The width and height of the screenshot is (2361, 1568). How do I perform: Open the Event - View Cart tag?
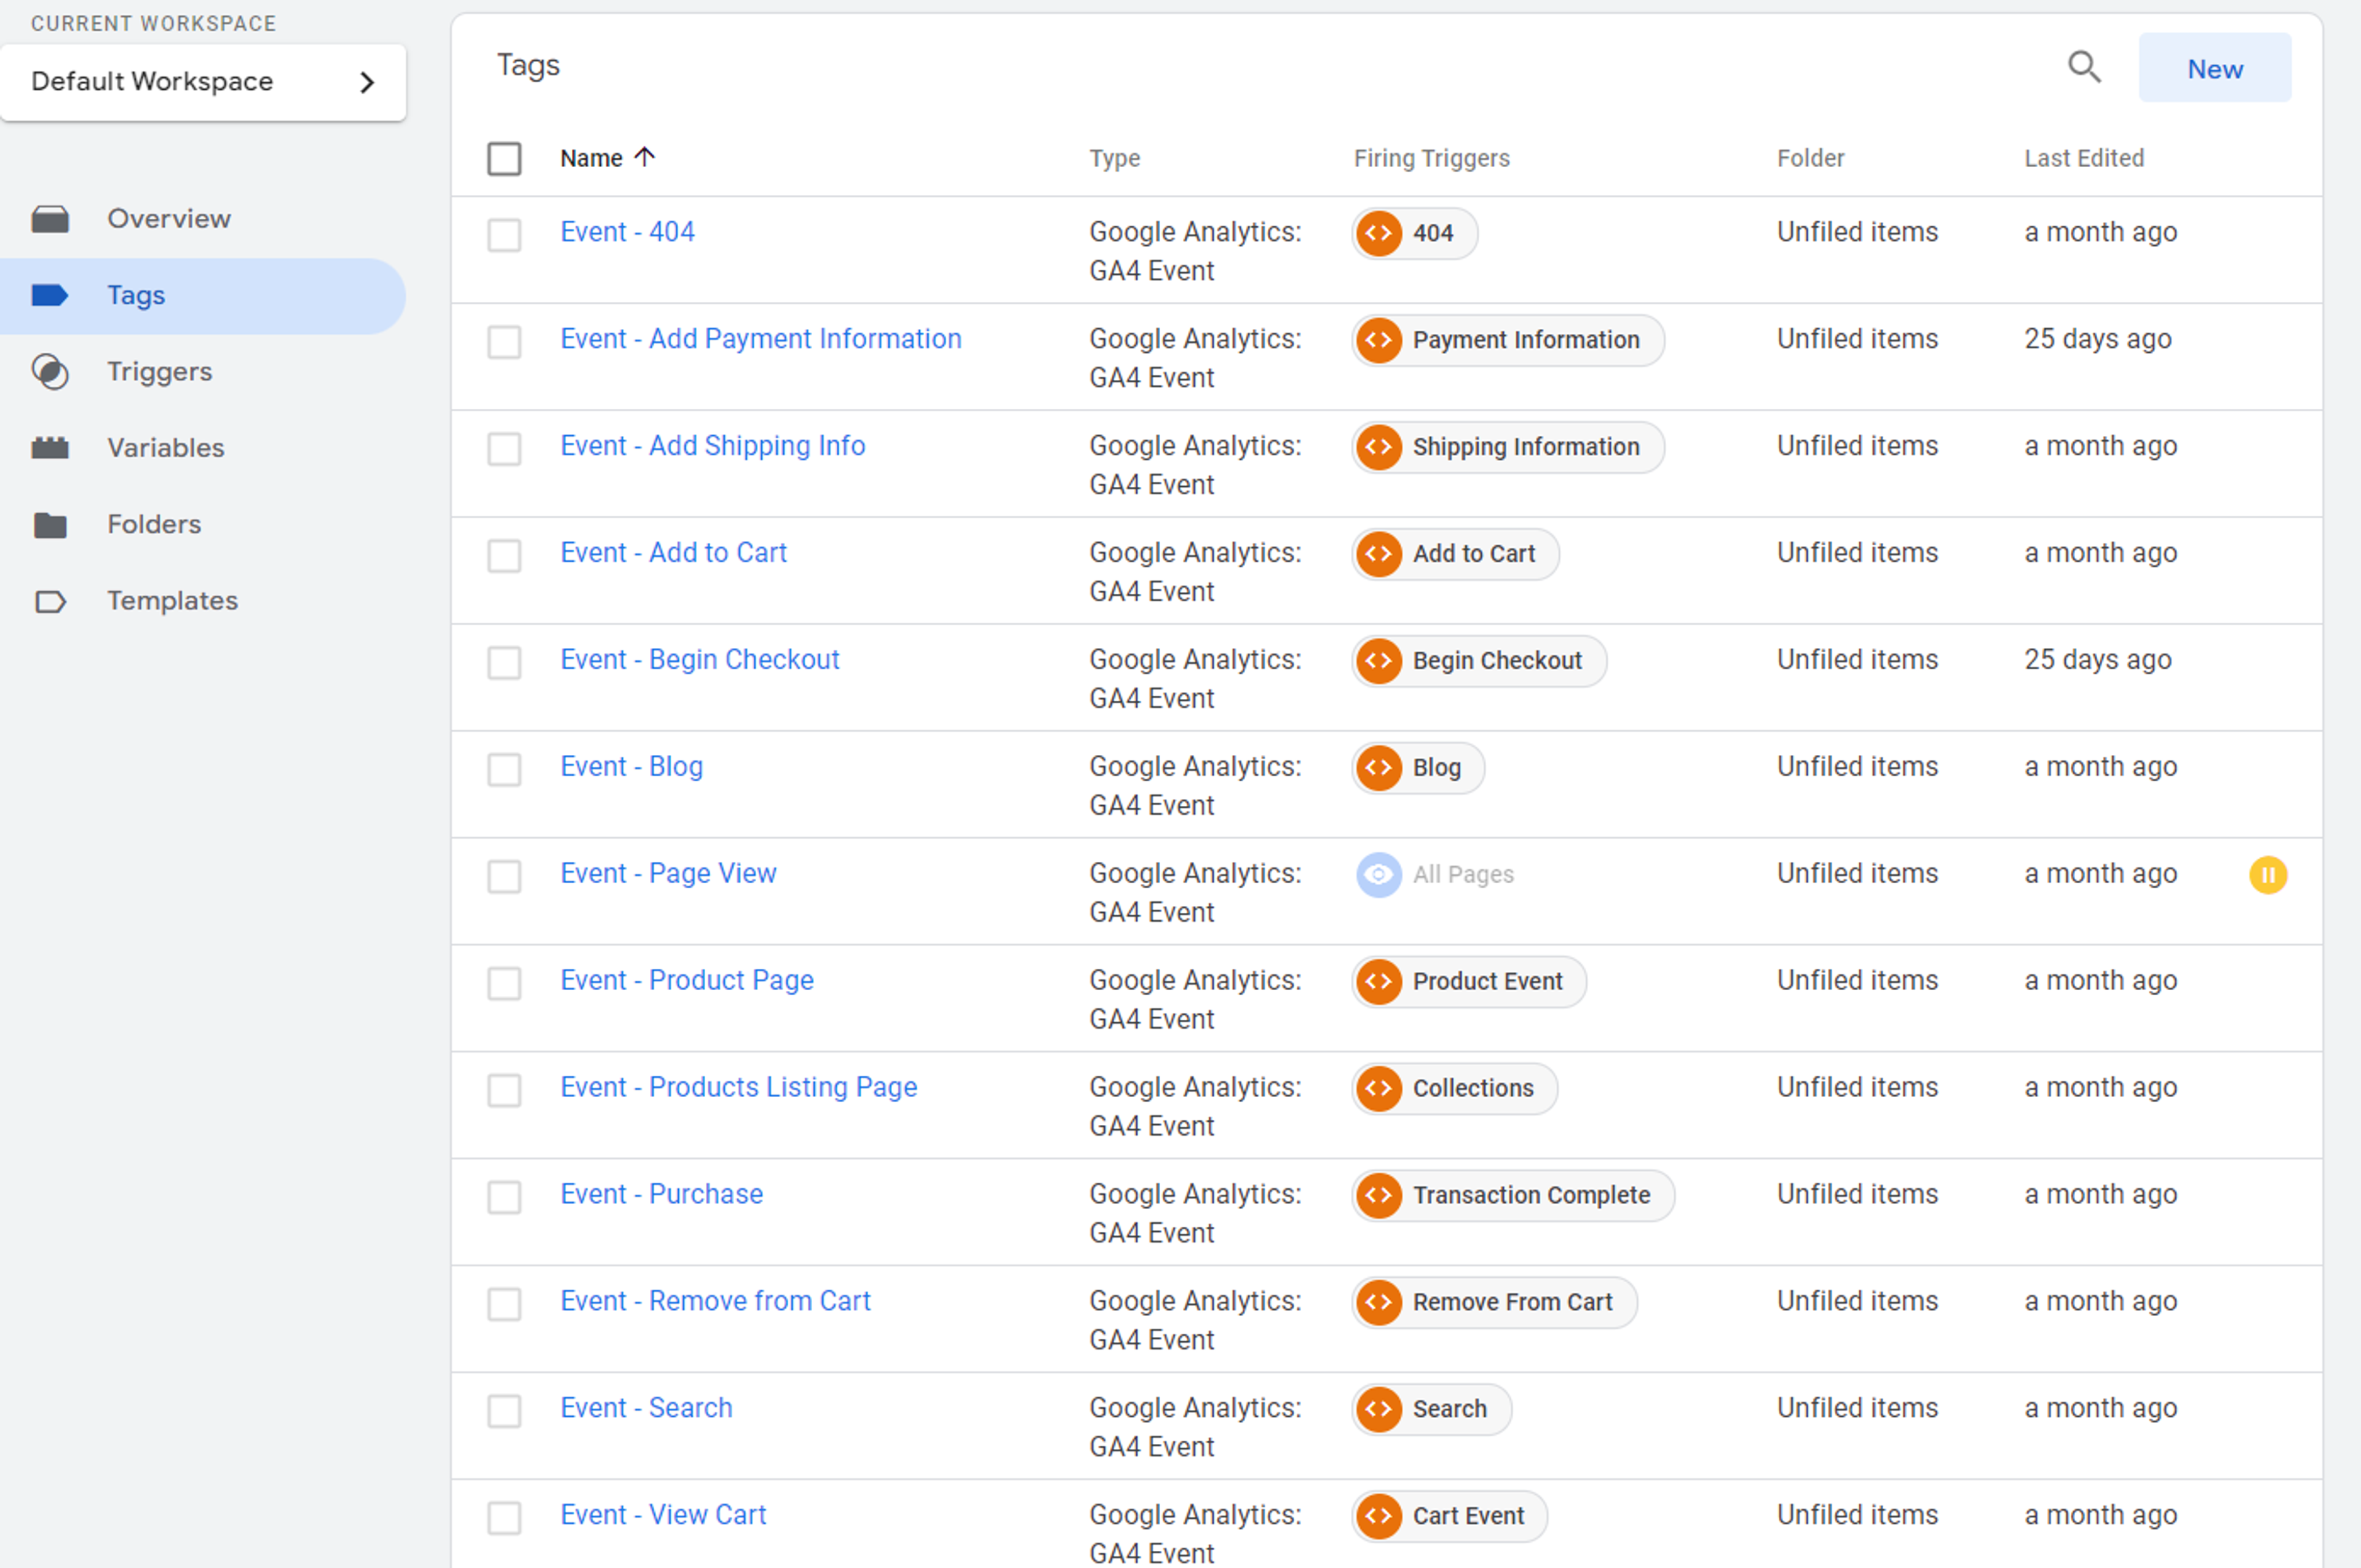[664, 1516]
